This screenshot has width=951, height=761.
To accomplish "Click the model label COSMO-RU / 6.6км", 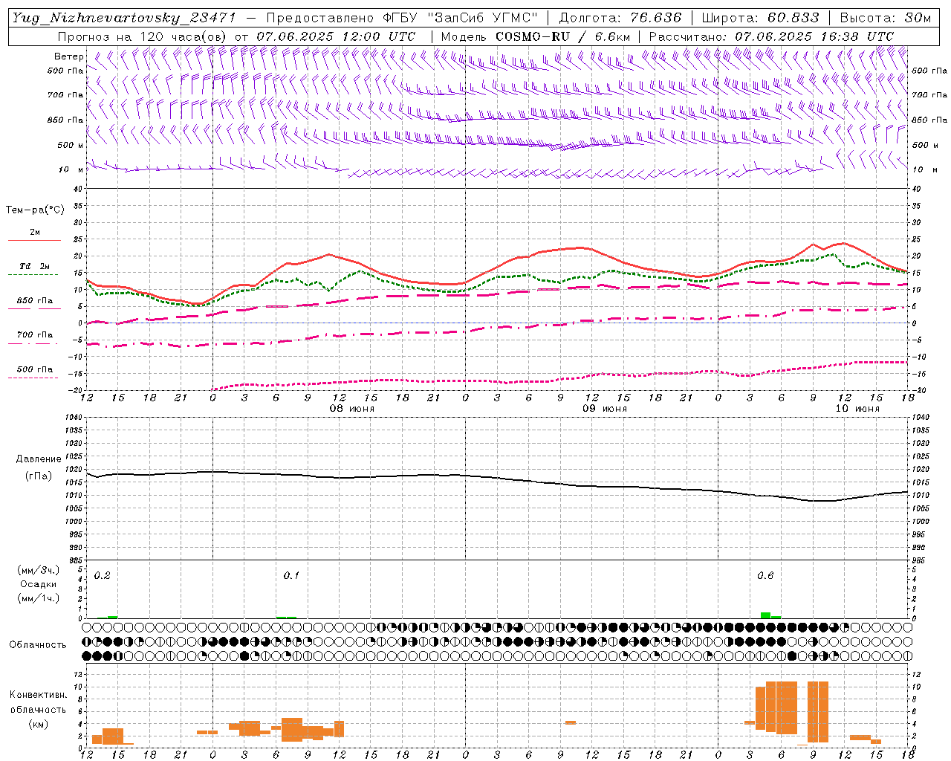I will click(563, 36).
